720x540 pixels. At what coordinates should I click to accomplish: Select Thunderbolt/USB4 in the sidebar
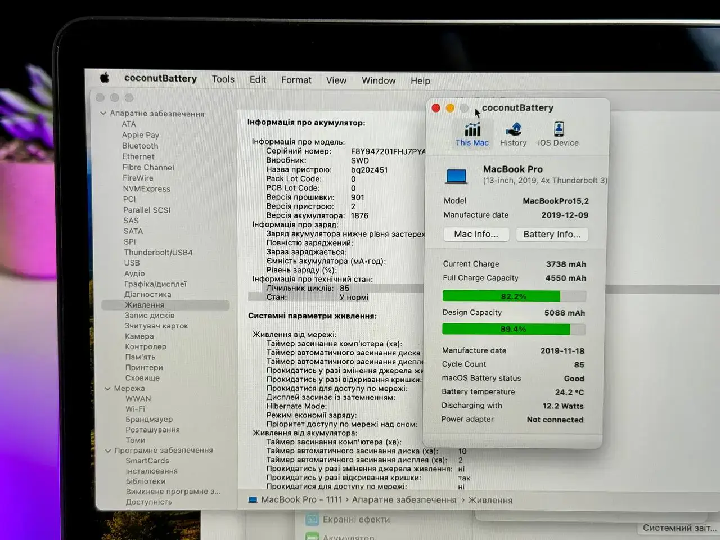159,252
